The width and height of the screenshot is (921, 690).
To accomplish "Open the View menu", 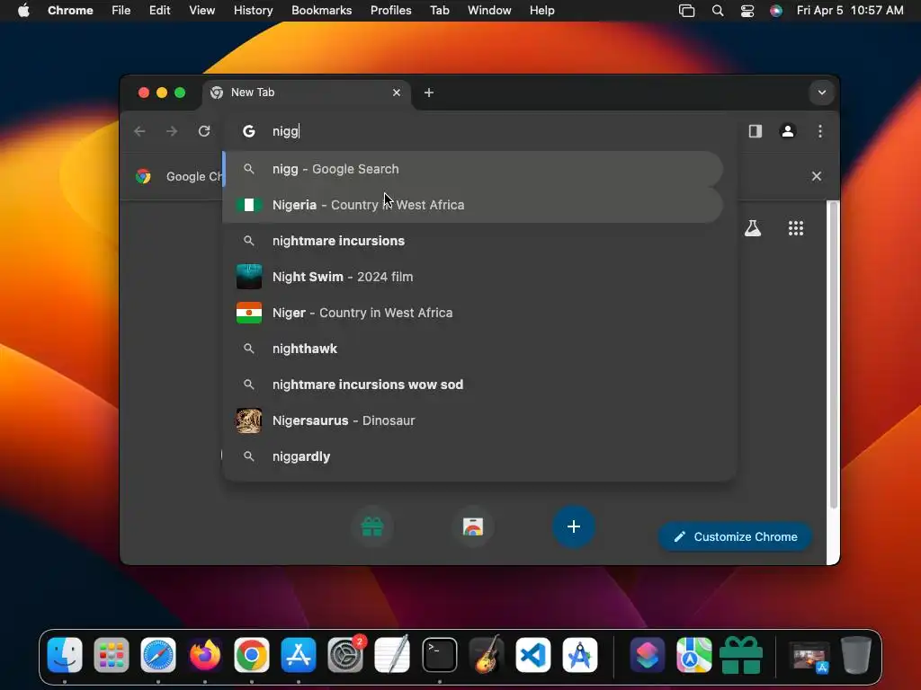I will point(201,11).
